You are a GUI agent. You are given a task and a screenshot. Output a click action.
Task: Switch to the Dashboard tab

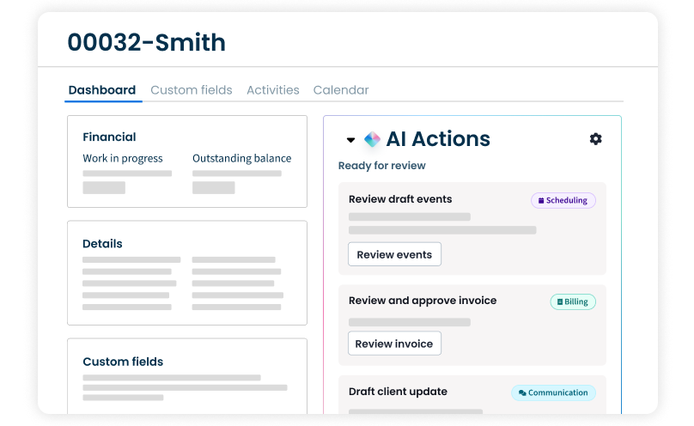[102, 90]
